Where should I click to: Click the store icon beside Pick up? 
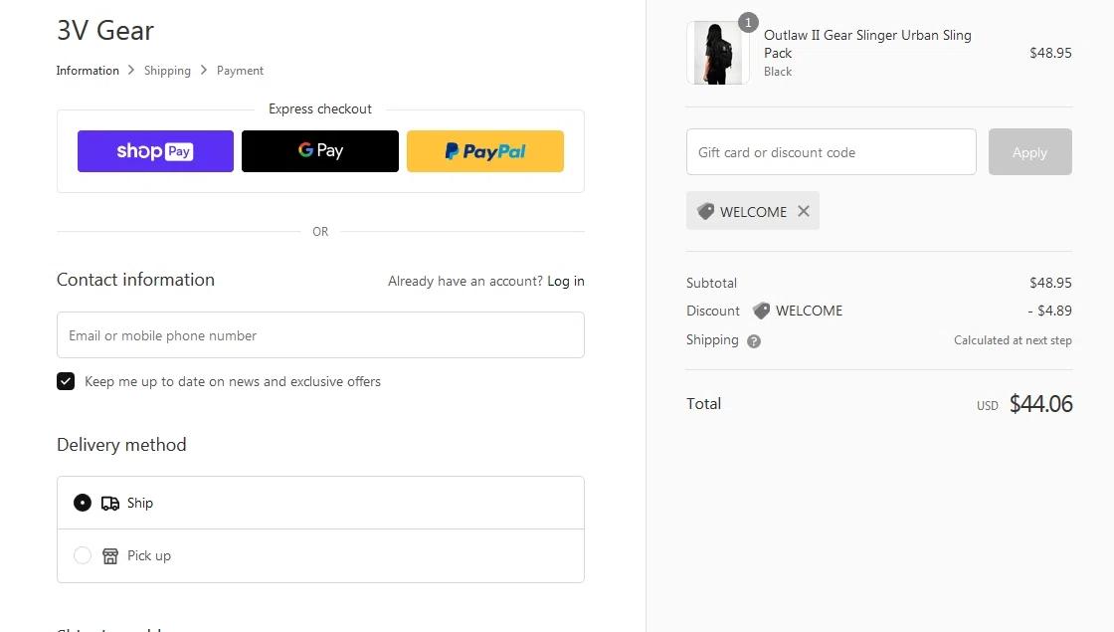pos(110,556)
